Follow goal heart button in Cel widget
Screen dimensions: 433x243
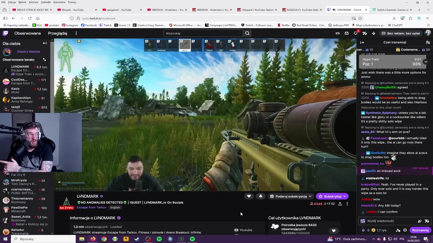click(x=334, y=231)
